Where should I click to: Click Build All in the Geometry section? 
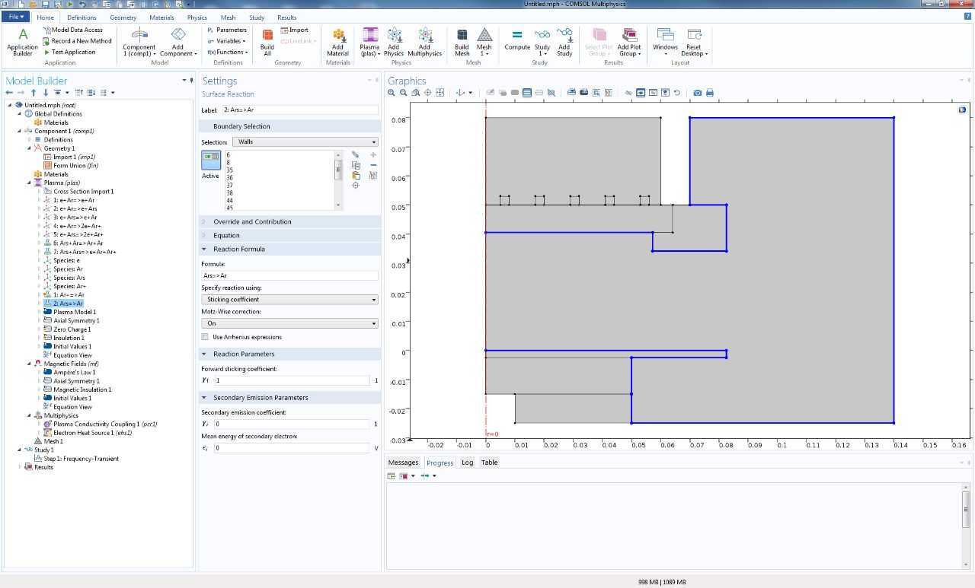[267, 42]
